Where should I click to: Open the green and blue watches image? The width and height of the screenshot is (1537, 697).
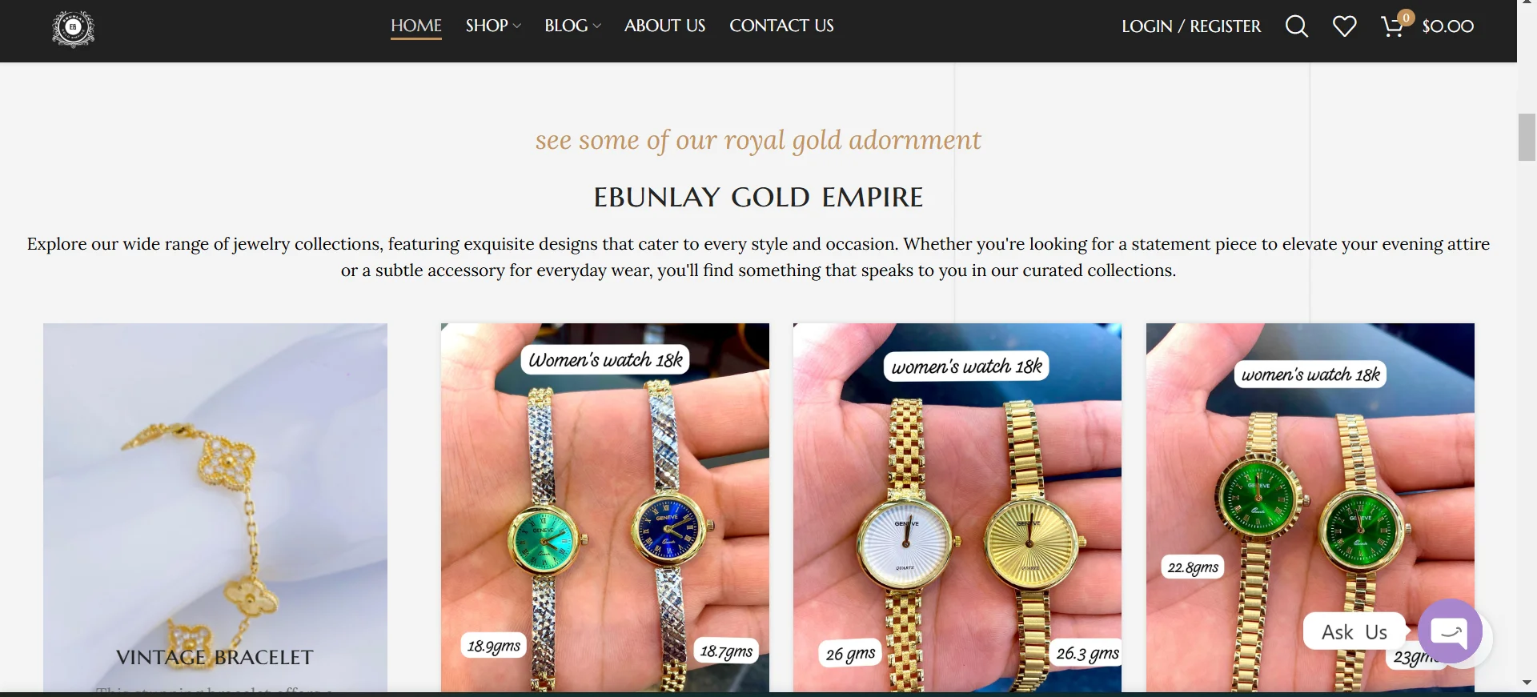604,507
